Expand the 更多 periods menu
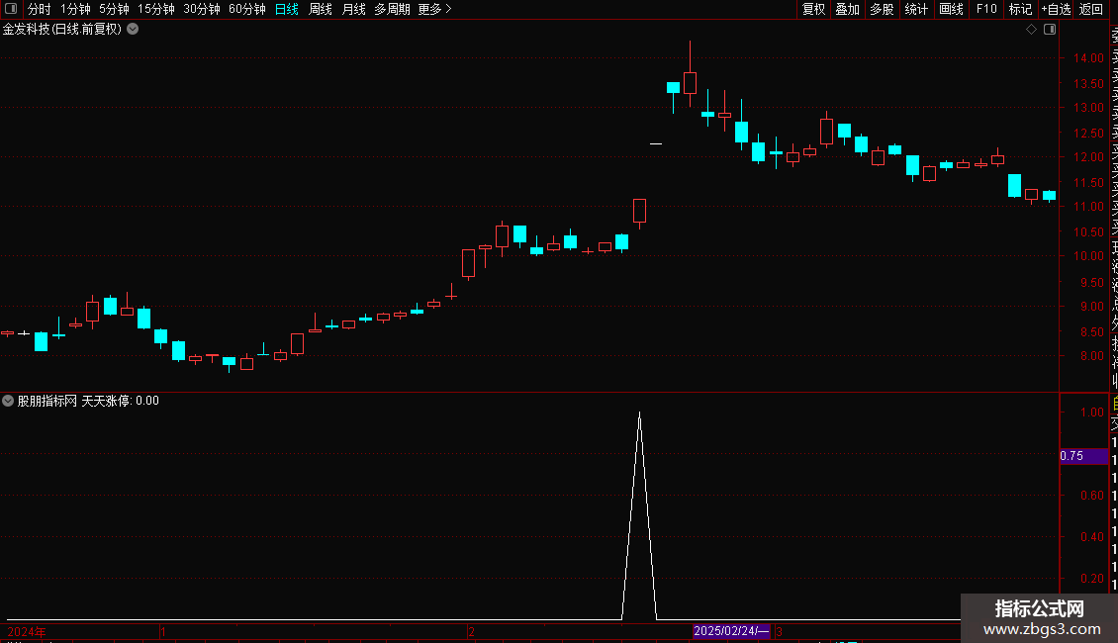 tap(435, 9)
